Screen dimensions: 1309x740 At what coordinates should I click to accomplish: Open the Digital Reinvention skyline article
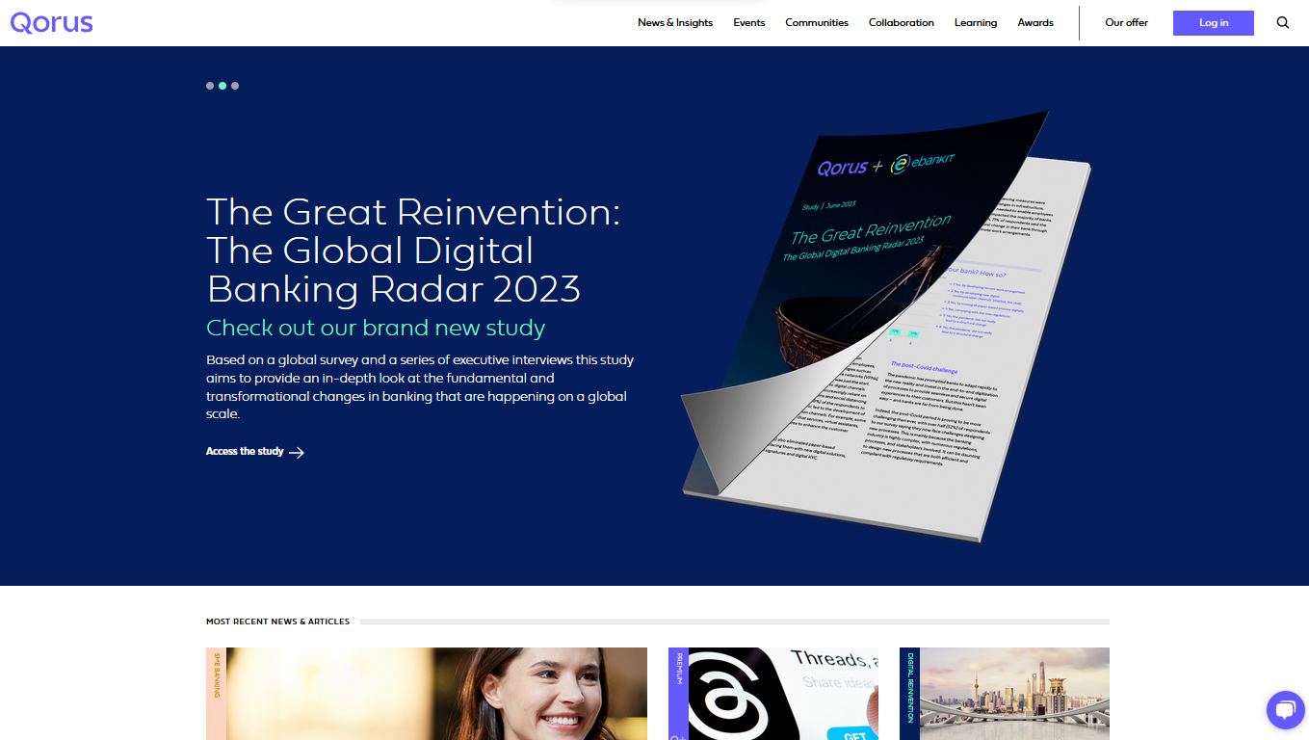[1013, 694]
